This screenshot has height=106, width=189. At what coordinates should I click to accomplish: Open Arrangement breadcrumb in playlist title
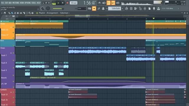pos(52,13)
